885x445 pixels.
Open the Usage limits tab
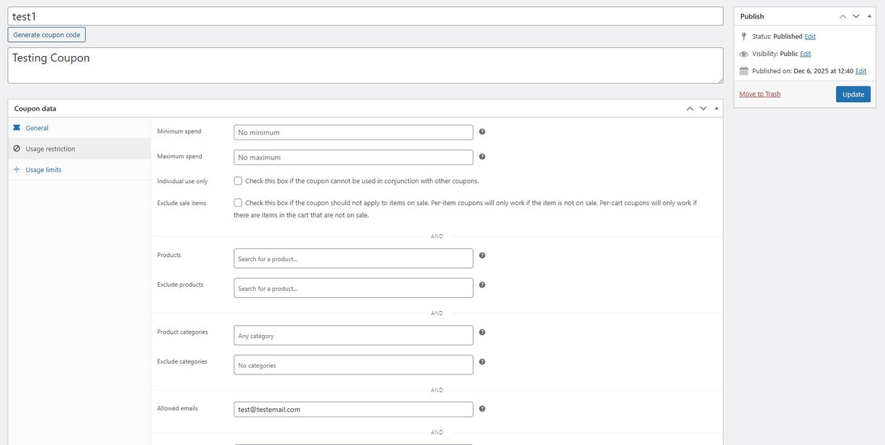tap(80, 169)
